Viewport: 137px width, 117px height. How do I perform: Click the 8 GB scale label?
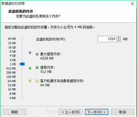click(x=13, y=52)
